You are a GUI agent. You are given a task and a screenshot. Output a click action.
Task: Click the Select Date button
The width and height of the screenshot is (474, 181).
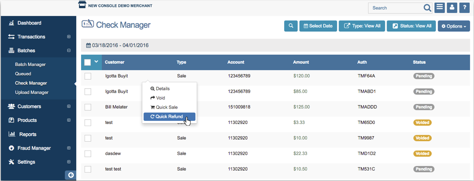318,26
